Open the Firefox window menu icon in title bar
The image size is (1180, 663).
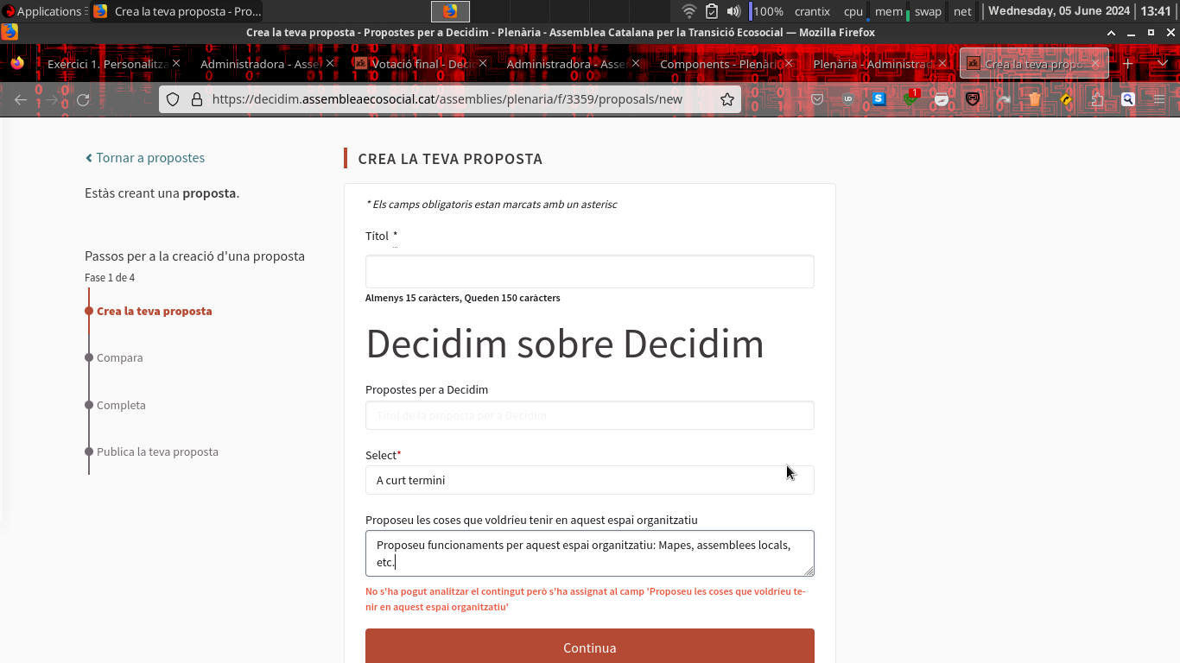(9, 33)
